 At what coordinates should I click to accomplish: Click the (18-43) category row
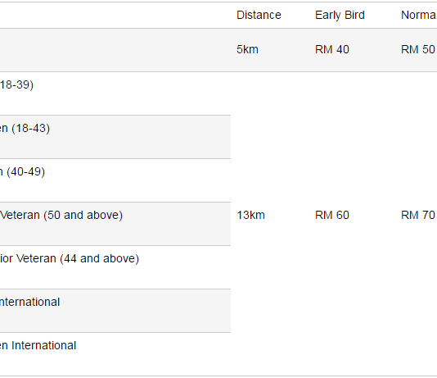(115, 137)
